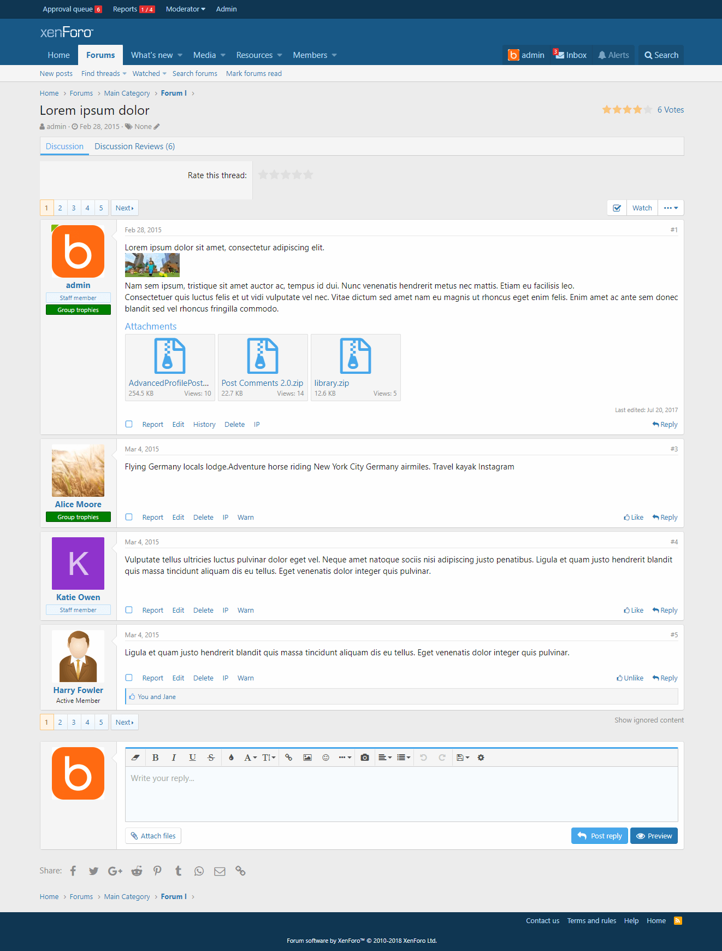Open text alignment dropdown in editor
Screen dimensions: 722x951
385,758
